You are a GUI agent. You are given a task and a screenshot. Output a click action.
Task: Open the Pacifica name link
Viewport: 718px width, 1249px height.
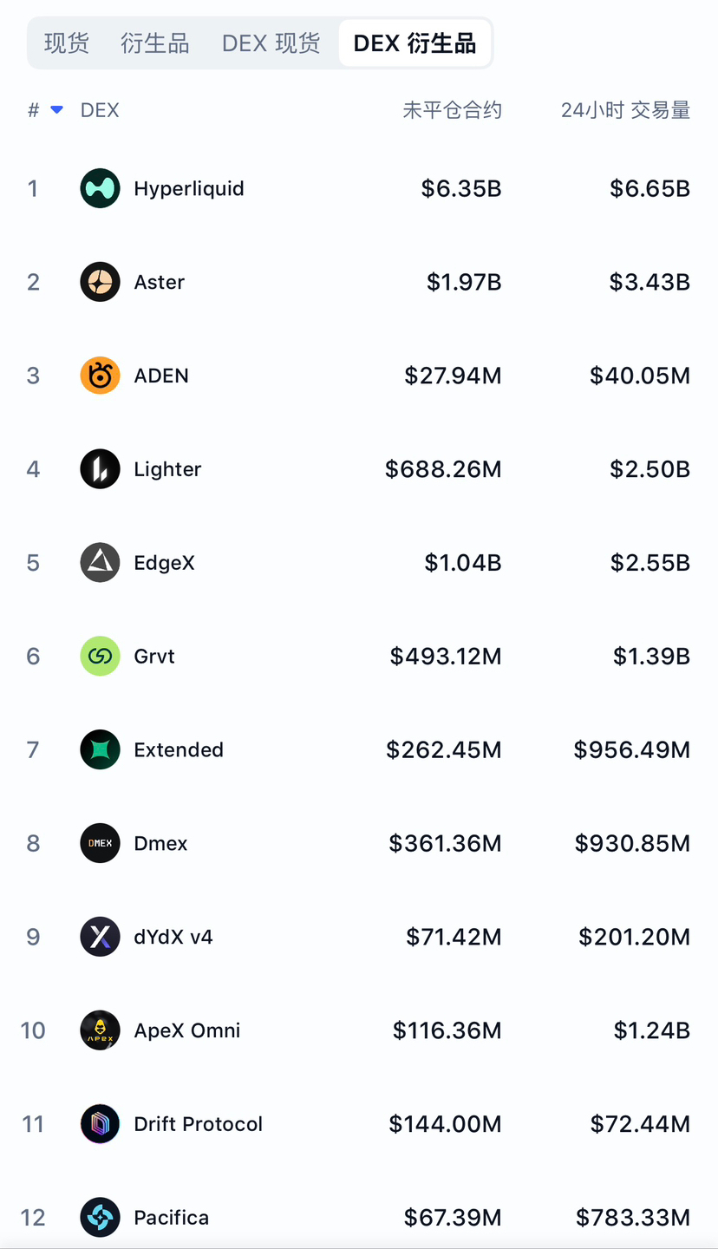pyautogui.click(x=171, y=1218)
